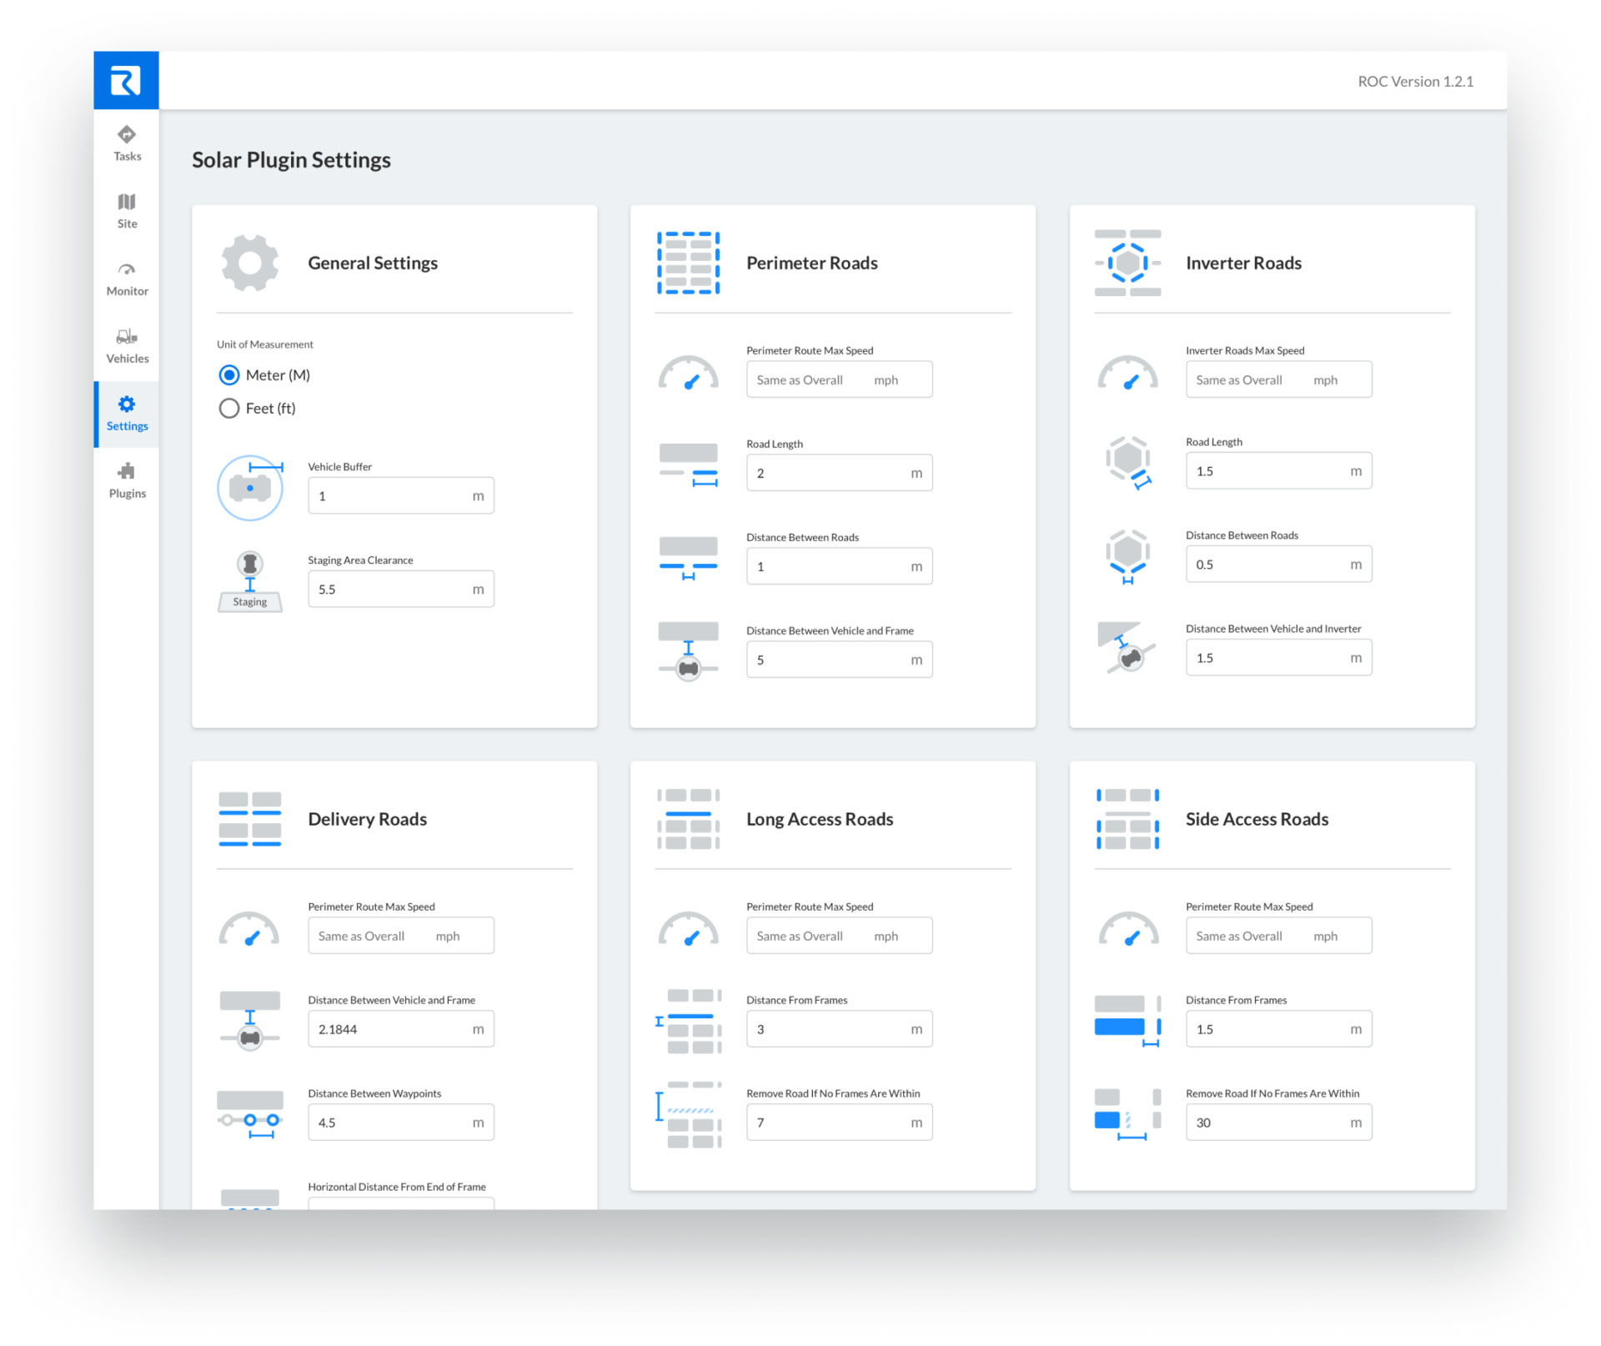Edit Delivery Distance Between Vehicle and Frame field
Viewport: 1601px width, 1346px height.
pos(400,1029)
